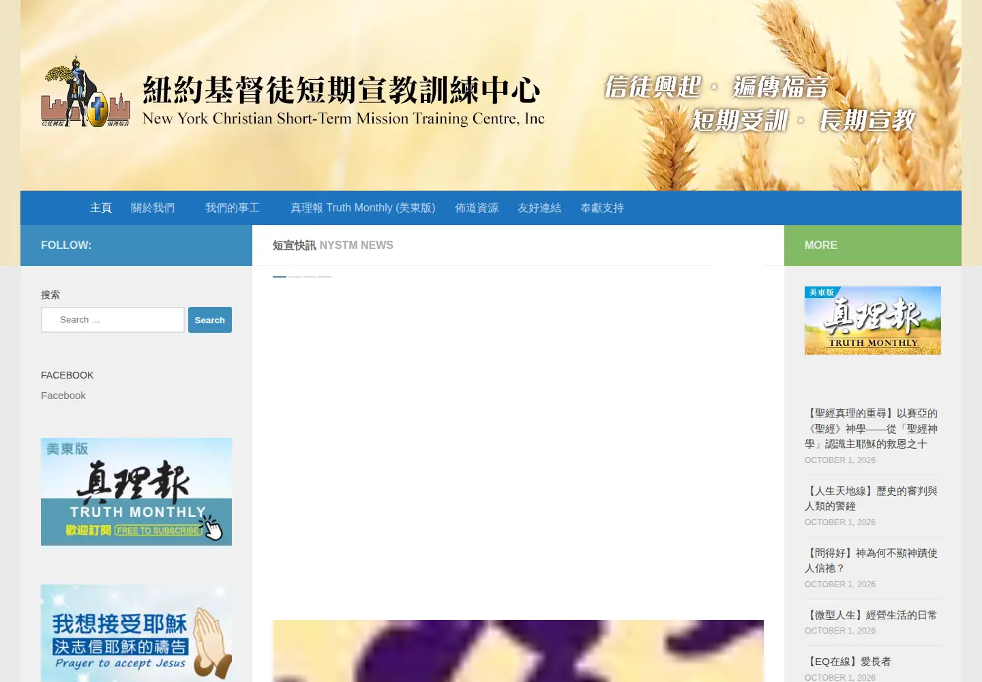Click the blue Search button
The image size is (982, 682).
[210, 320]
